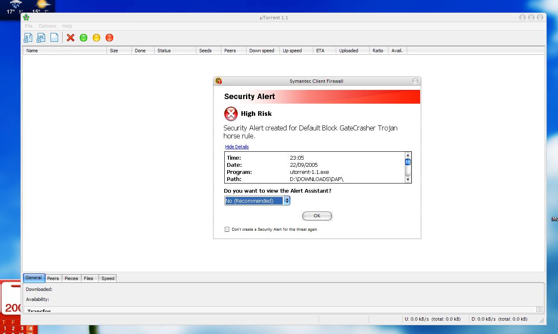Image resolution: width=558 pixels, height=334 pixels.
Task: Sort by the Uploaded column header
Action: coord(353,51)
